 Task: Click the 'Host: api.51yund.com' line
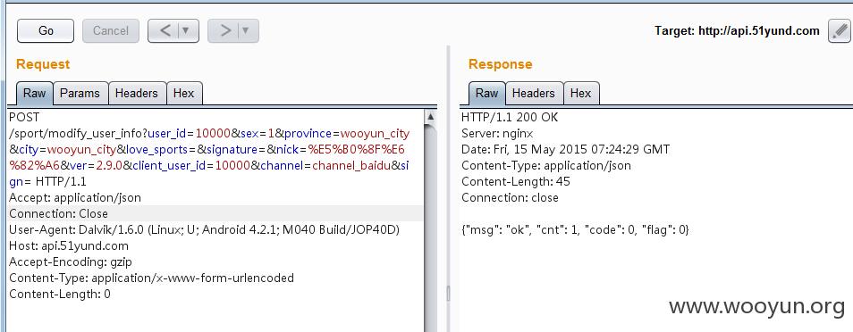click(x=69, y=246)
